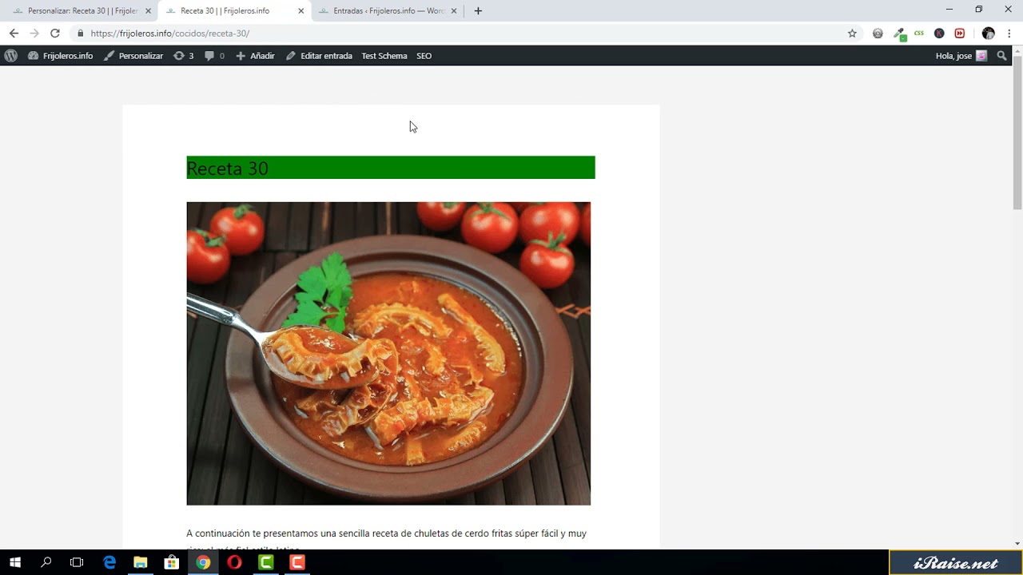The height and width of the screenshot is (575, 1023).
Task: Click the CSS extension icon
Action: click(x=919, y=34)
